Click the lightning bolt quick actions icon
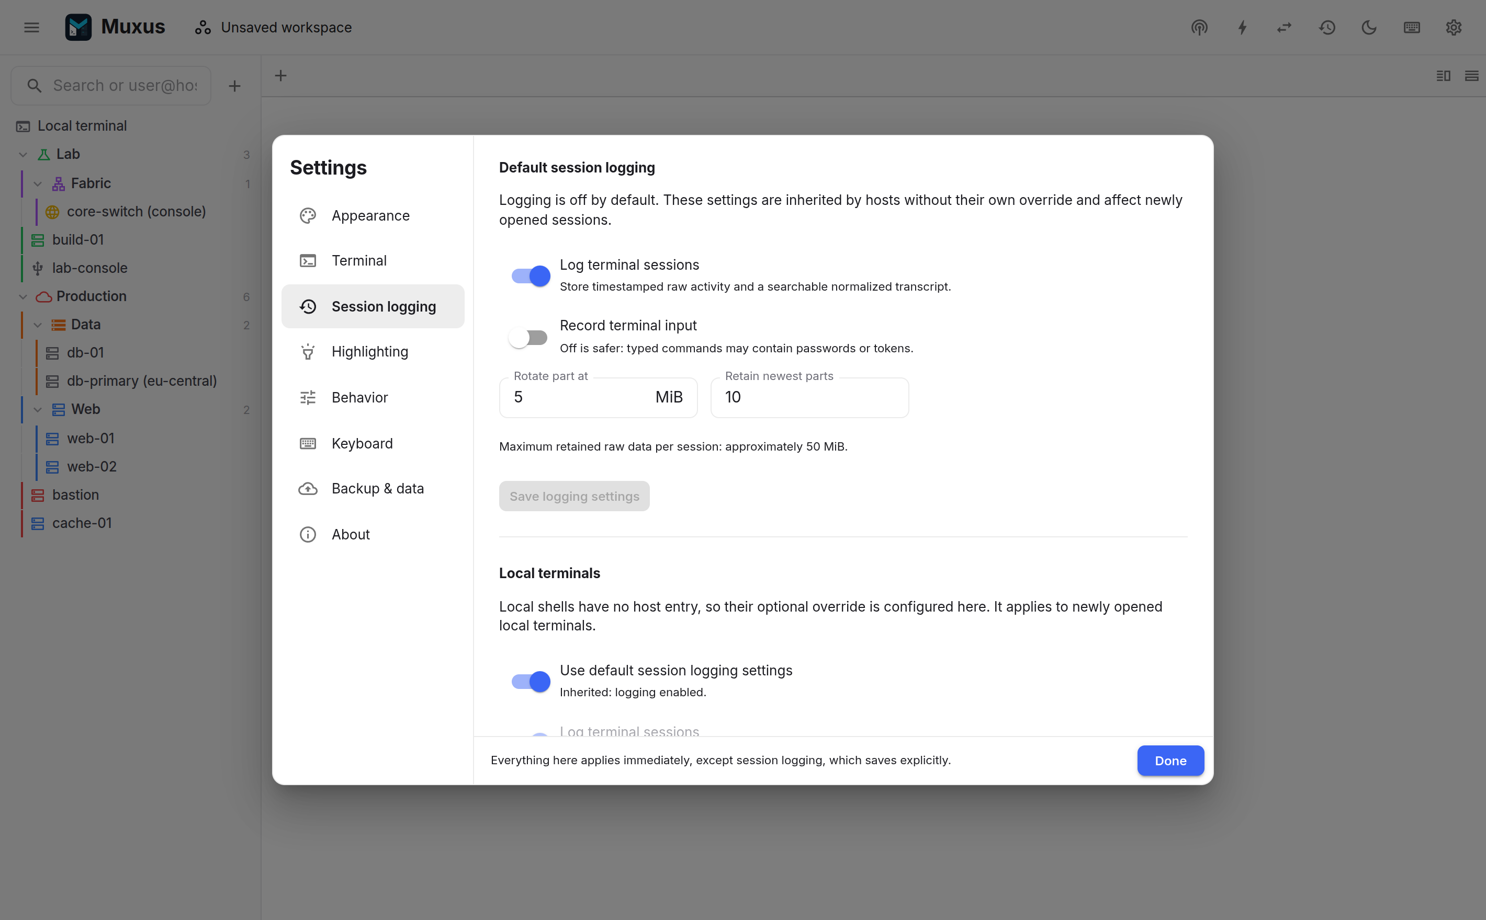This screenshot has height=920, width=1486. coord(1242,27)
